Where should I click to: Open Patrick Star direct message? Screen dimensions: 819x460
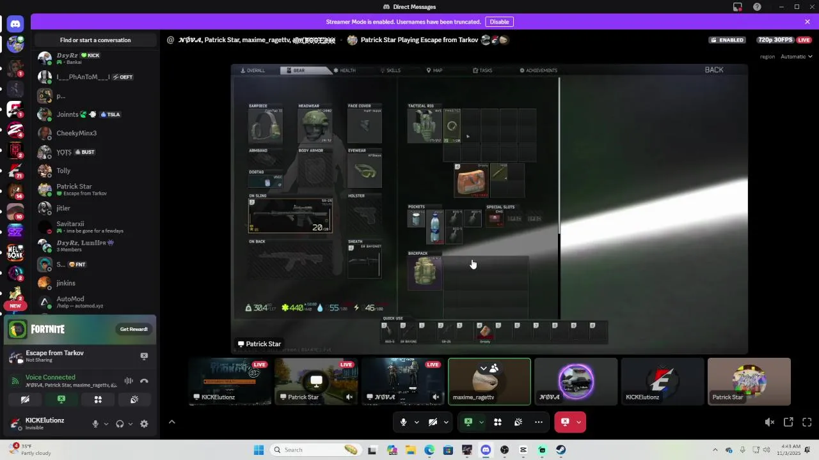coord(95,189)
